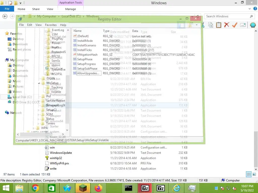Select the InstallMode registry value
Image resolution: width=258 pixels, height=193 pixels.
click(85, 41)
